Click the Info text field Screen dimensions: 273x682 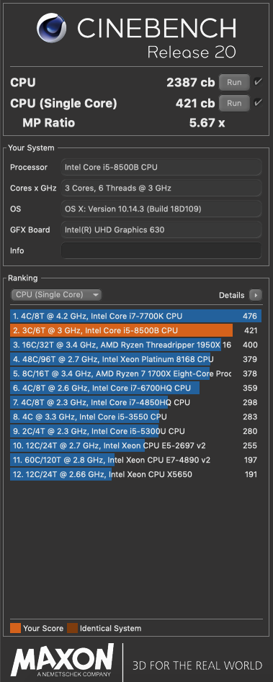coord(161,250)
